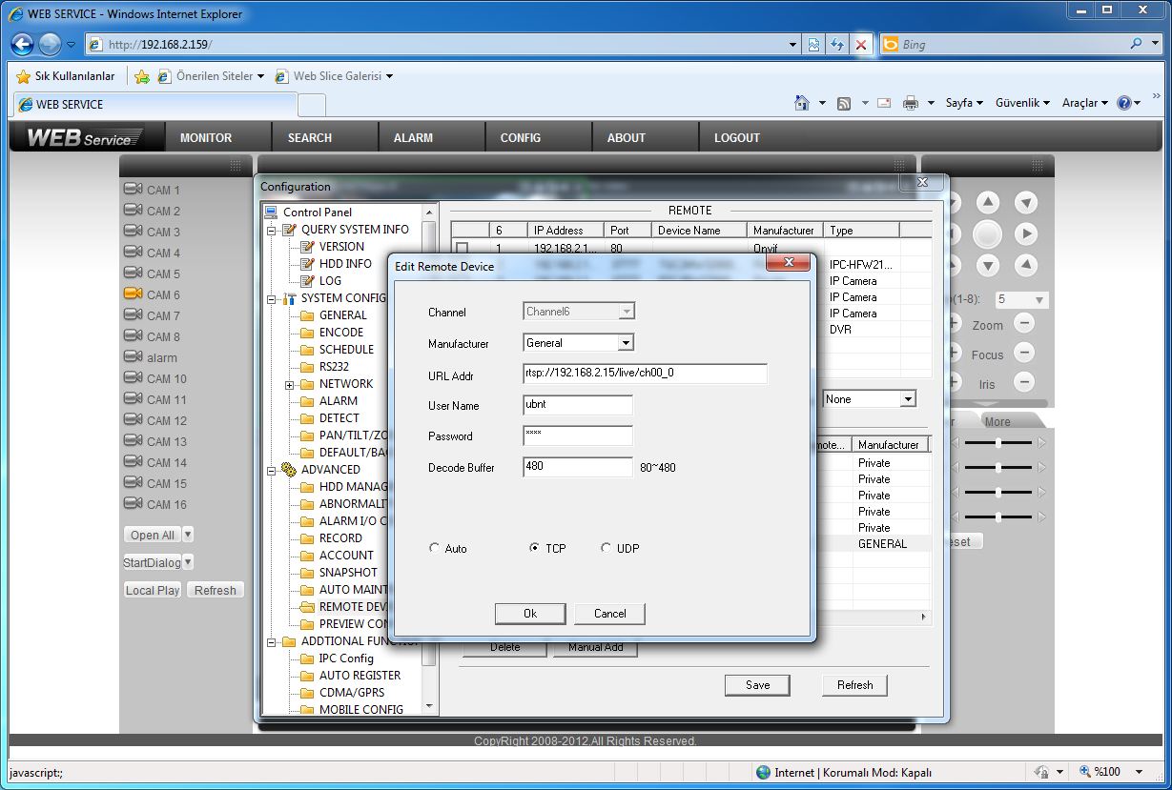Open the SEARCH menu
The height and width of the screenshot is (790, 1172).
click(x=309, y=137)
